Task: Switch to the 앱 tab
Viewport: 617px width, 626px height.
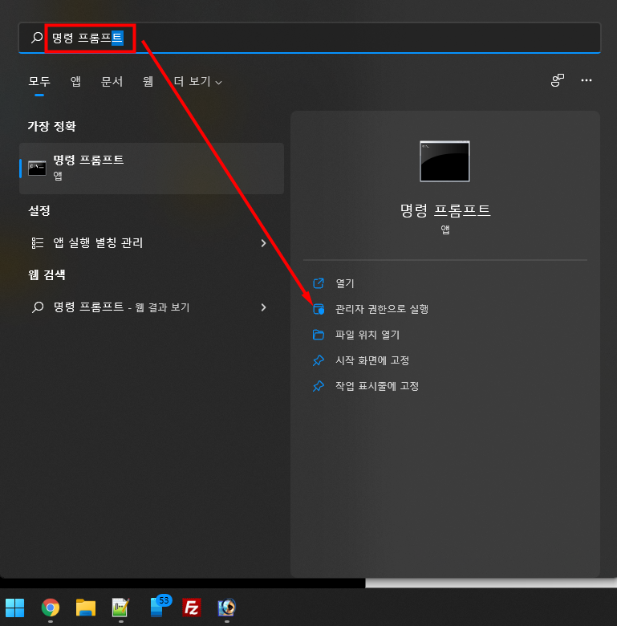Action: click(75, 82)
